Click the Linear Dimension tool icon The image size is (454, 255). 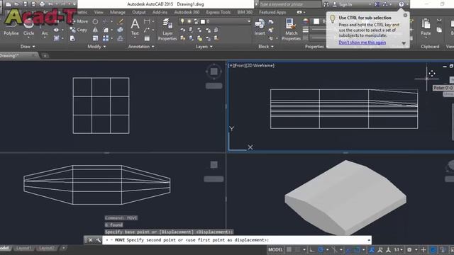[147, 21]
